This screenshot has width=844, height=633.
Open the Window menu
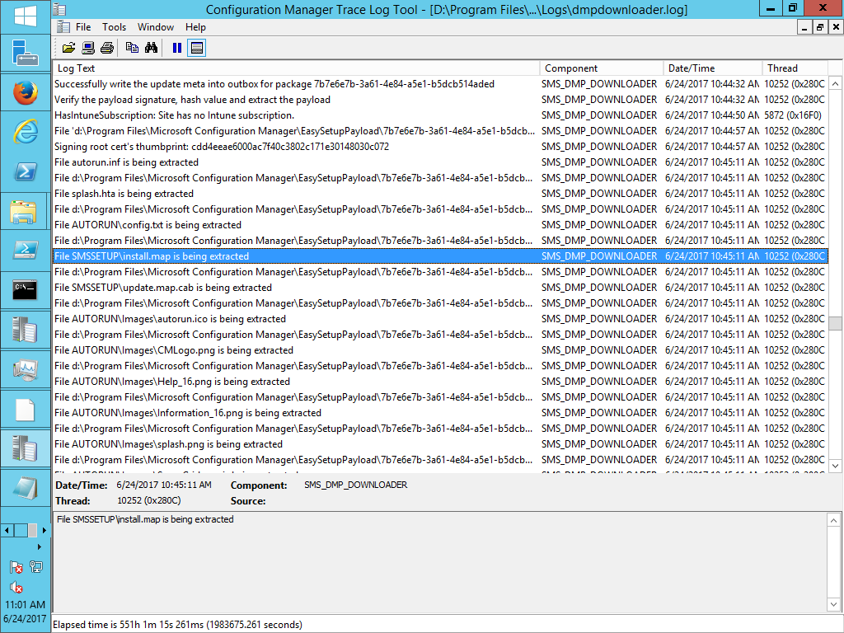156,27
